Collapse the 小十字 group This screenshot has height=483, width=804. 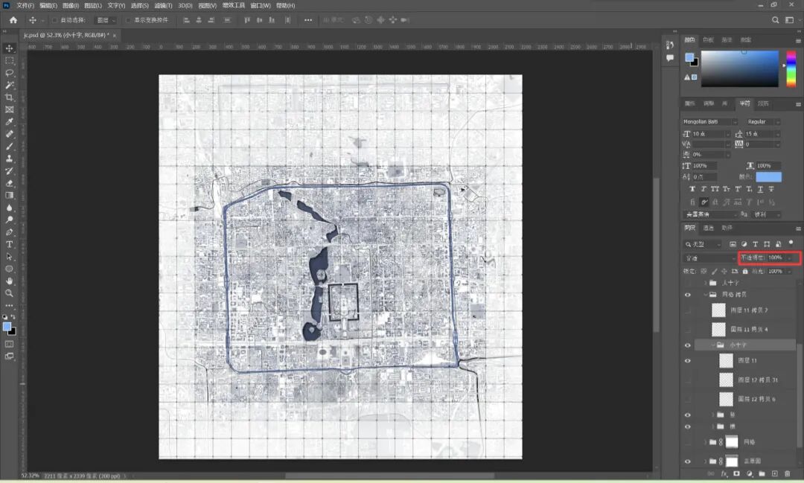click(712, 345)
